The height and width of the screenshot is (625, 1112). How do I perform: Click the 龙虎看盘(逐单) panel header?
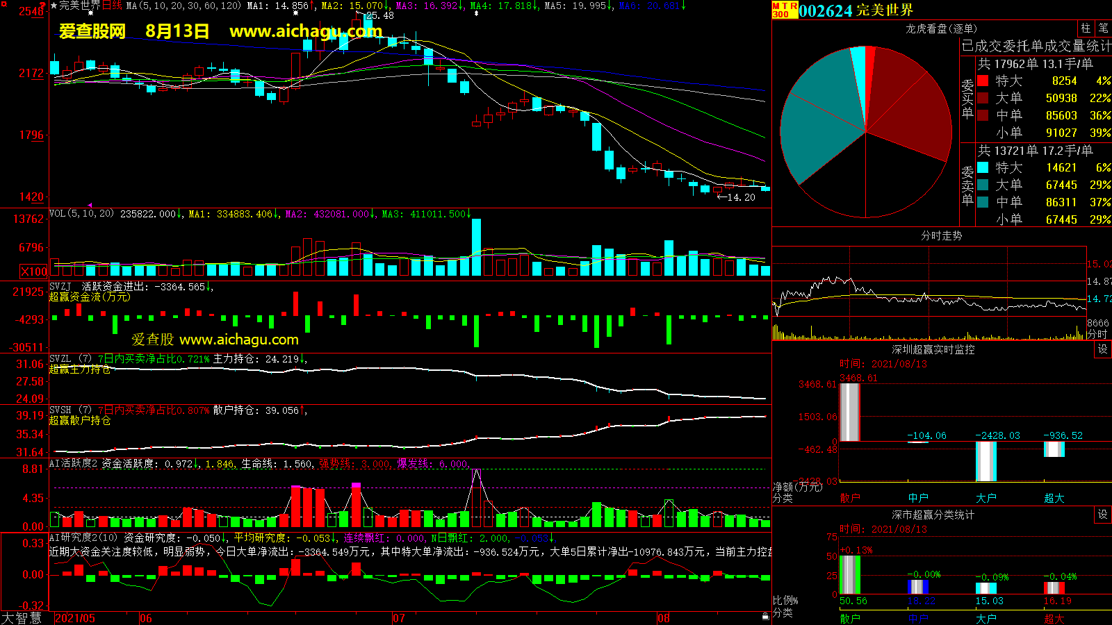(941, 28)
